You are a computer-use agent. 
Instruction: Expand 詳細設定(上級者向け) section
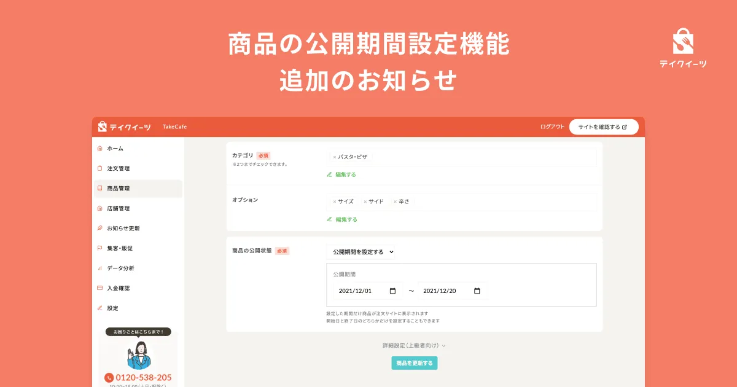click(x=414, y=346)
